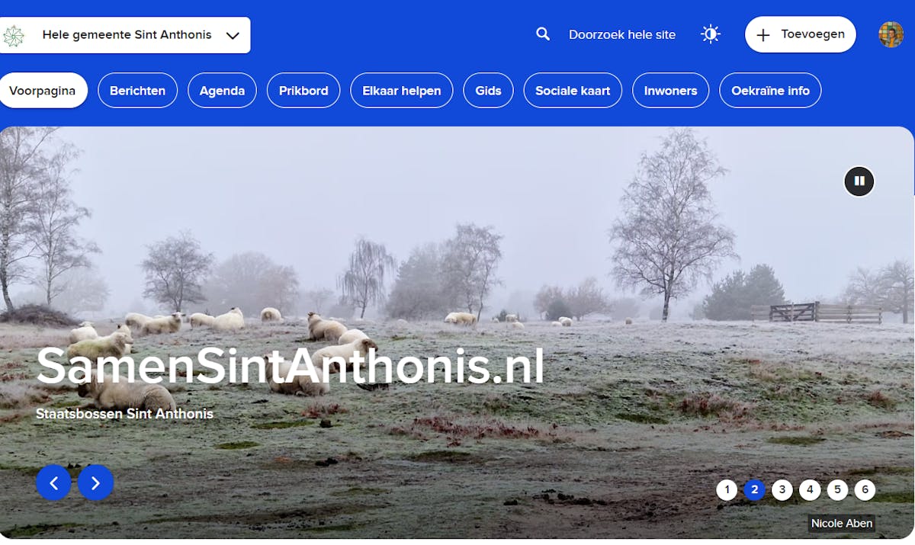The width and height of the screenshot is (915, 545).
Task: Switch to the Agenda tab
Action: click(x=222, y=91)
